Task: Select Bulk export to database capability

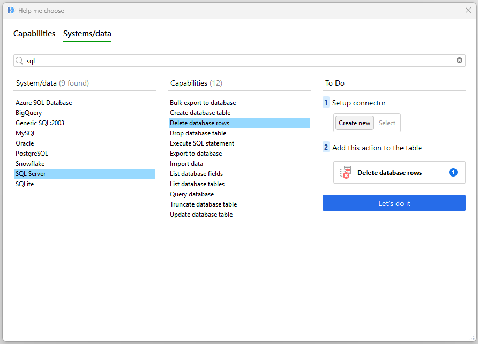Action: coord(203,103)
